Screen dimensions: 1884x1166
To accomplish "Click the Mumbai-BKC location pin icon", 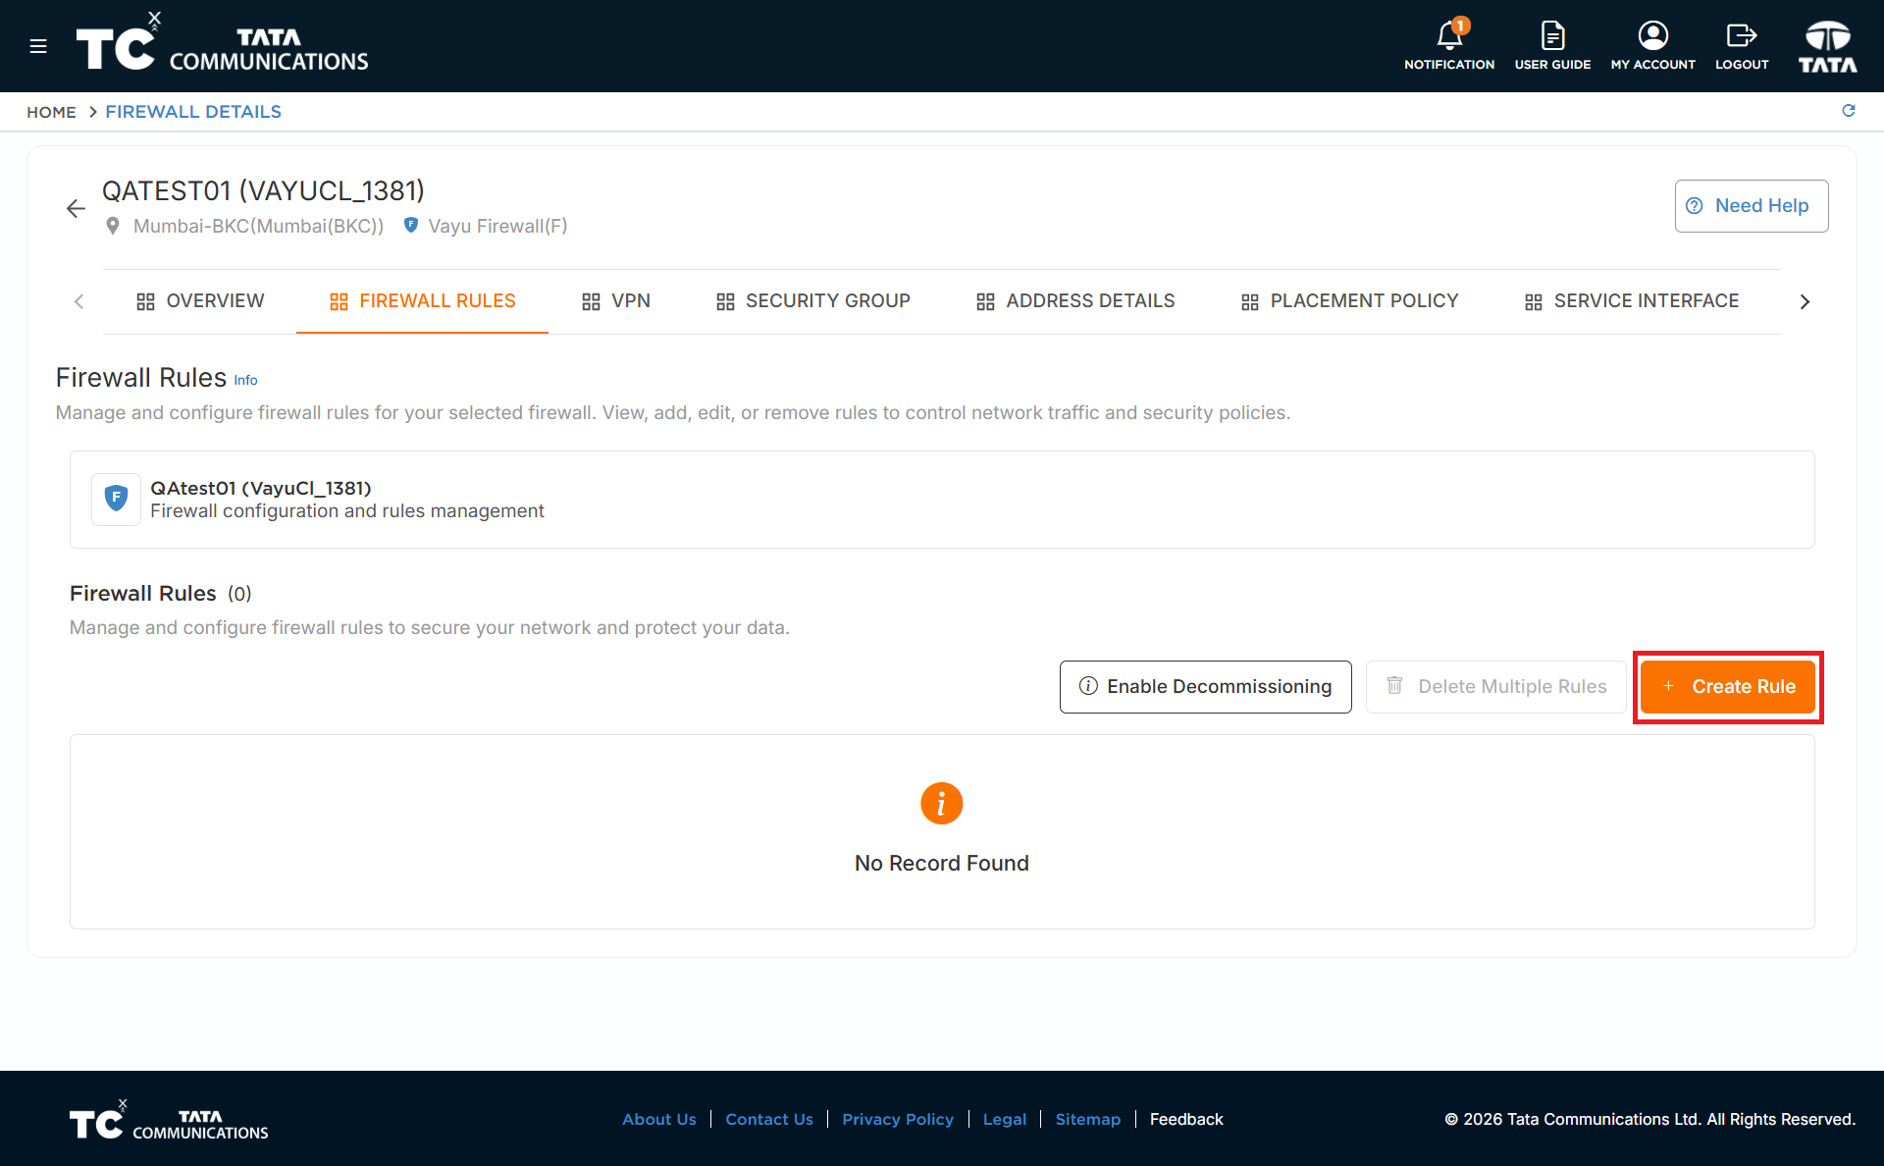I will [x=113, y=226].
